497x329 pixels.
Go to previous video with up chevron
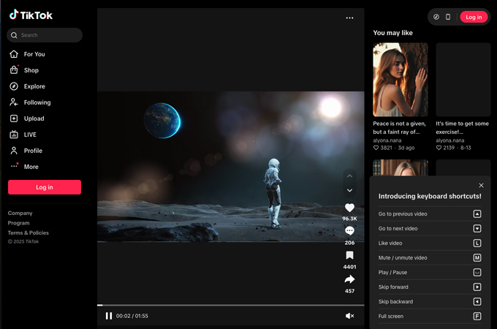(x=349, y=176)
